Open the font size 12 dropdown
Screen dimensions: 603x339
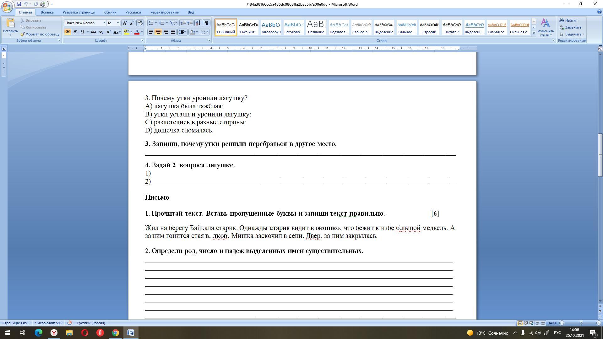point(118,23)
